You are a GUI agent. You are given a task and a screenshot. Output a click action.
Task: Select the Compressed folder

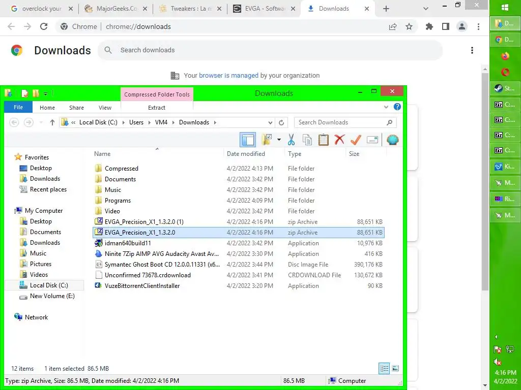point(121,169)
